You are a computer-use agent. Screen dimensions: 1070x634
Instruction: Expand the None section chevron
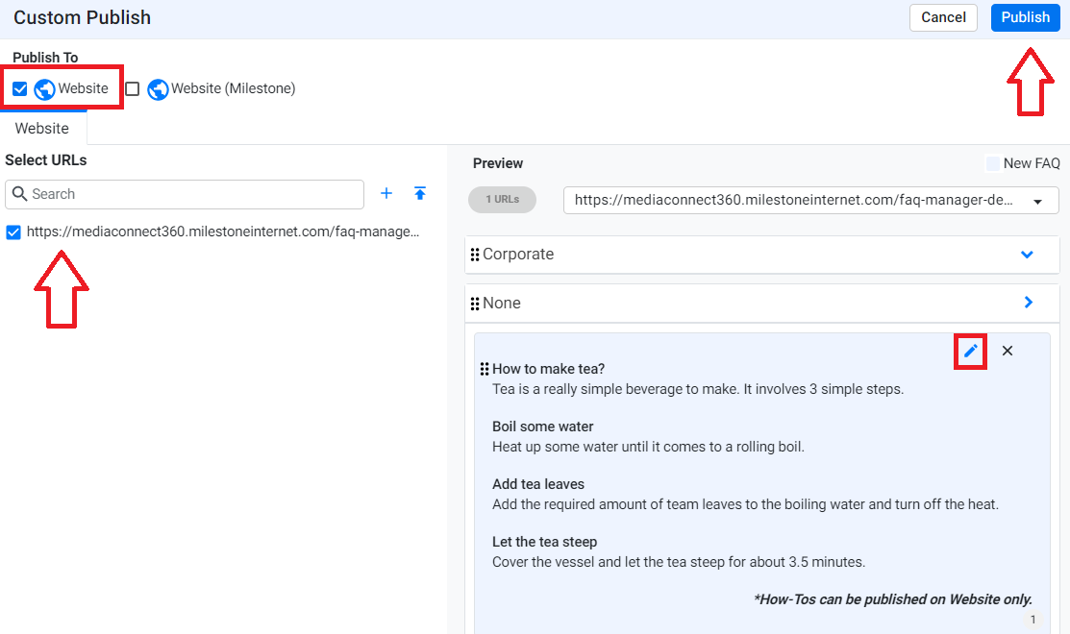coord(1029,302)
